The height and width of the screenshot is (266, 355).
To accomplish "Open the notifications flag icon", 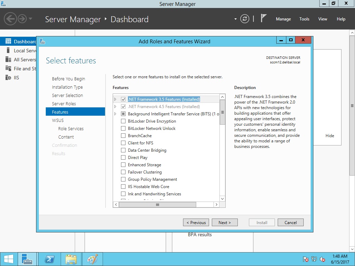I will 264,19.
